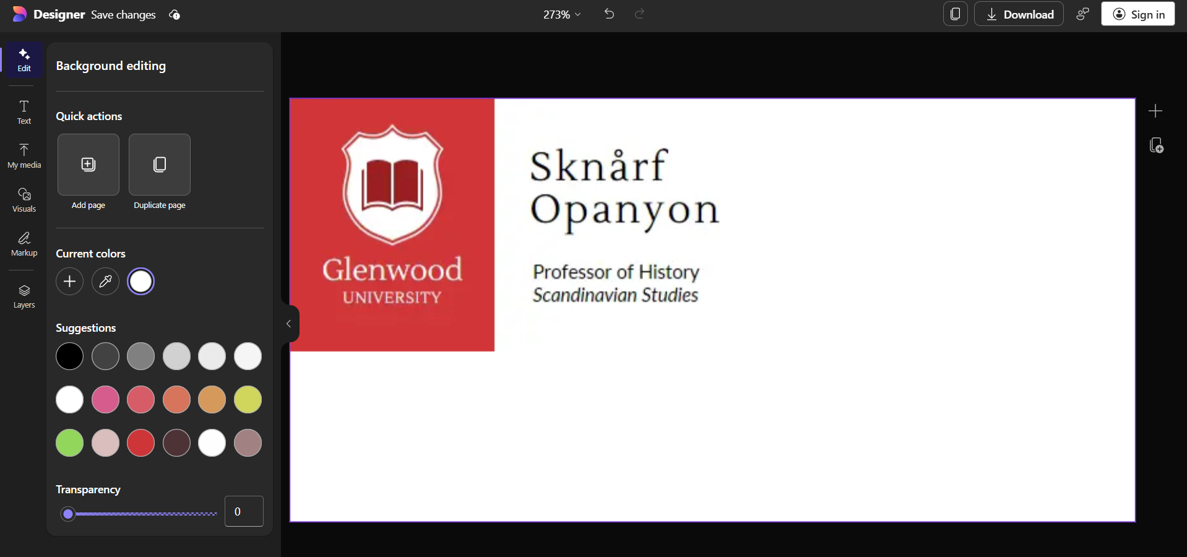
Task: Open the cloud save status icon
Action: pyautogui.click(x=175, y=15)
